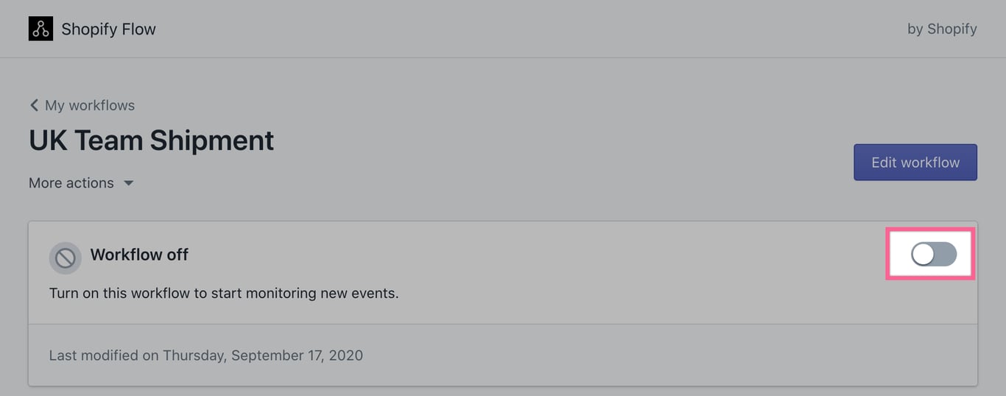Click the UK Team Shipment page heading

[151, 140]
